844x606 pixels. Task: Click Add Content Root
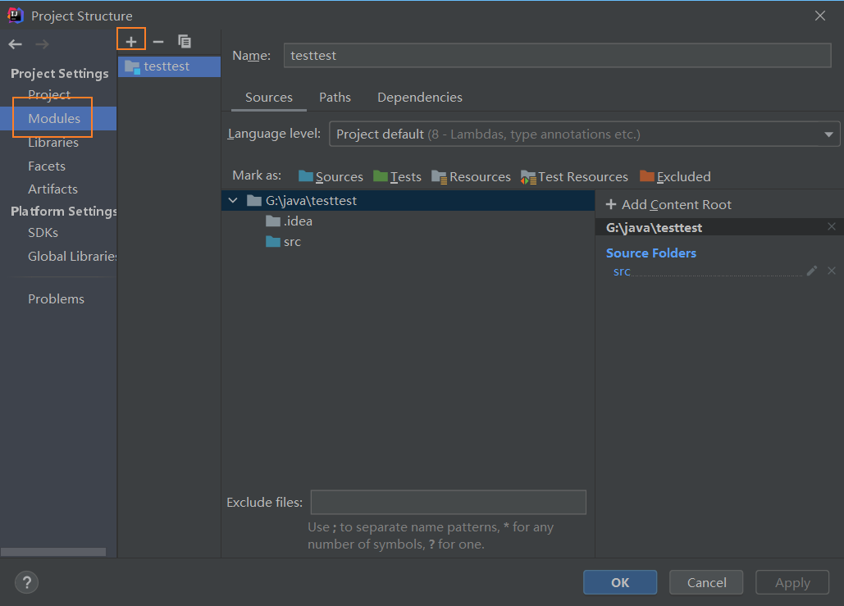pos(668,204)
